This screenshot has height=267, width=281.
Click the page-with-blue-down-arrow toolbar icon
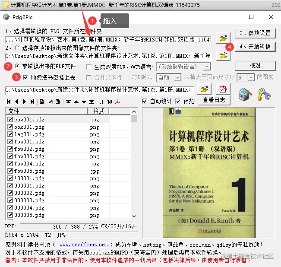click(x=58, y=102)
